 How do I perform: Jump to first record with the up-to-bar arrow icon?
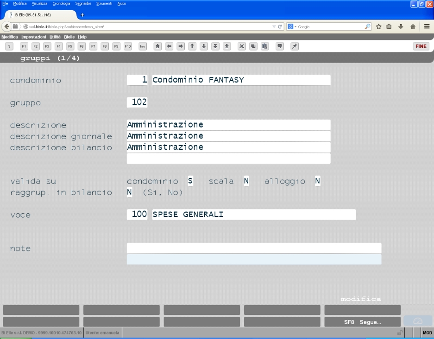215,46
